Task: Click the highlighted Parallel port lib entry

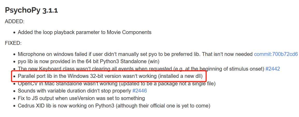Action: 110,76
